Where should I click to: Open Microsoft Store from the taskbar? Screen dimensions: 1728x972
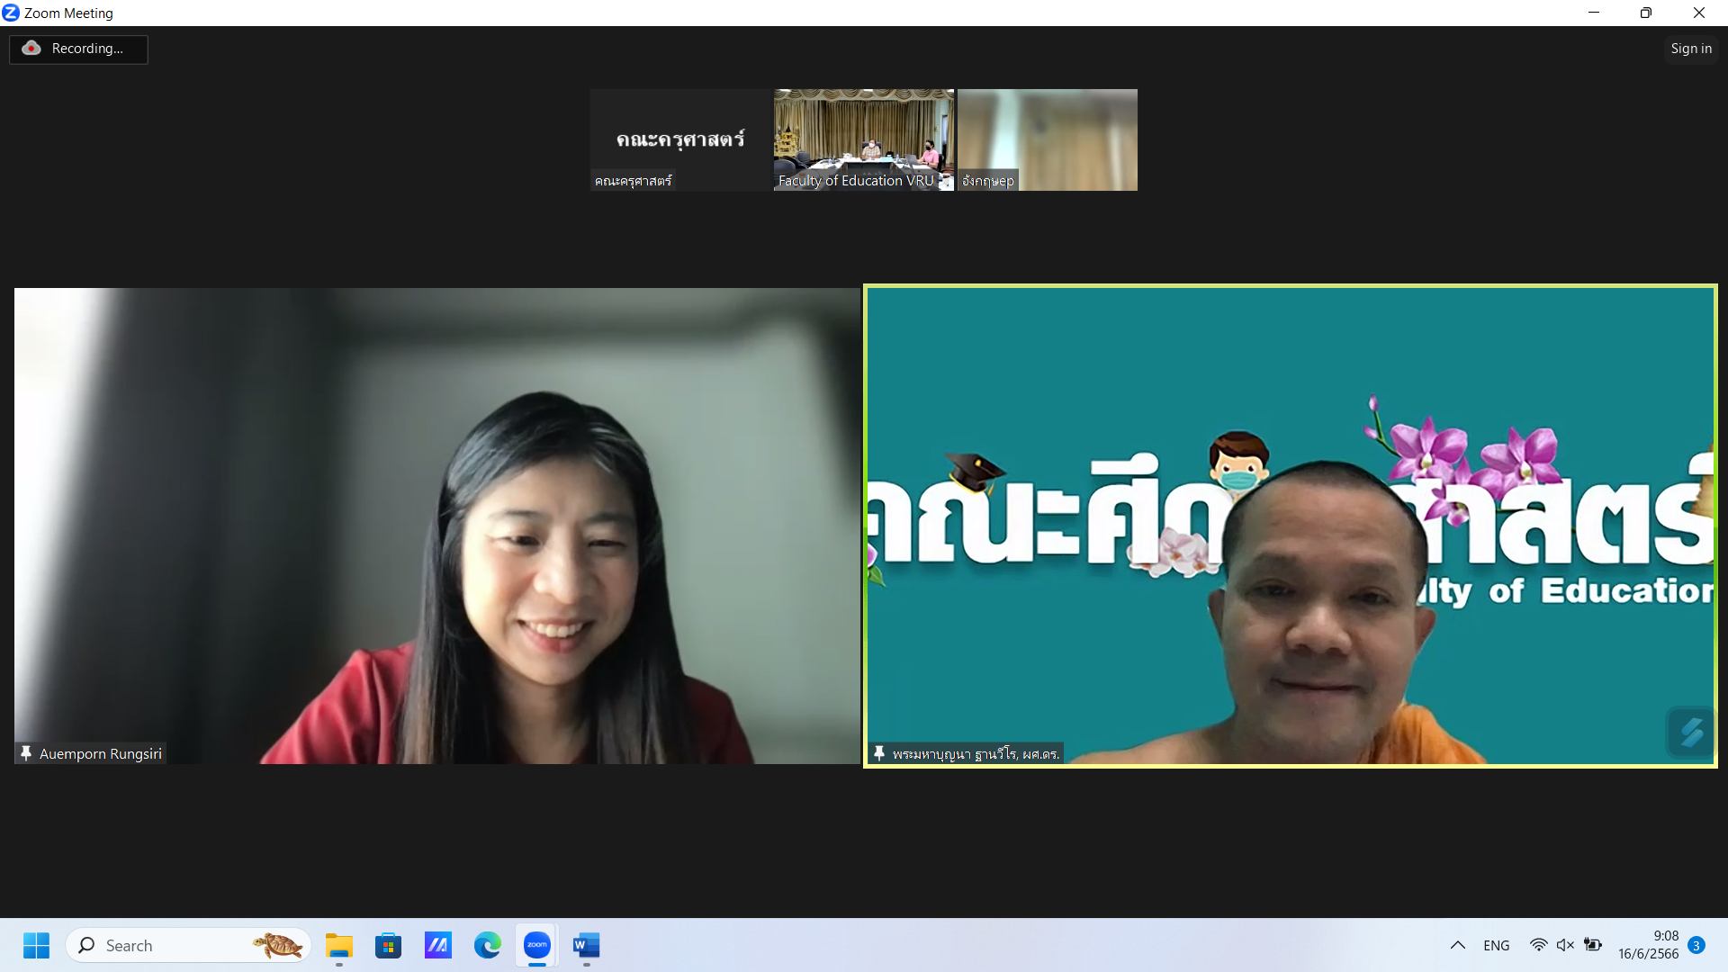pos(389,945)
